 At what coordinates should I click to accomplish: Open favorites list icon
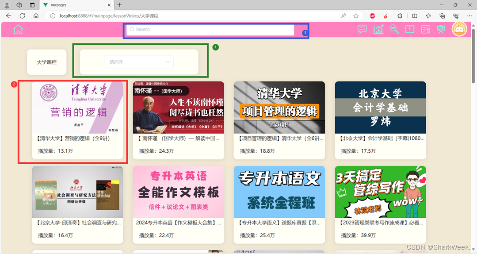pyautogui.click(x=429, y=16)
